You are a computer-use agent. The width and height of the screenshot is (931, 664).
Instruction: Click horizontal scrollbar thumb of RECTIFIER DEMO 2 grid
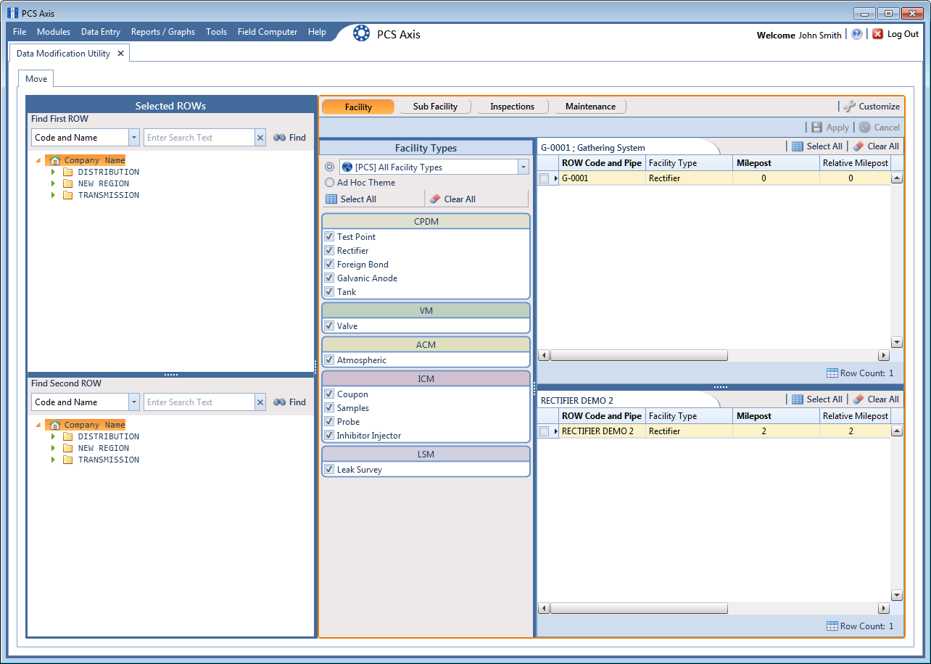coord(639,608)
